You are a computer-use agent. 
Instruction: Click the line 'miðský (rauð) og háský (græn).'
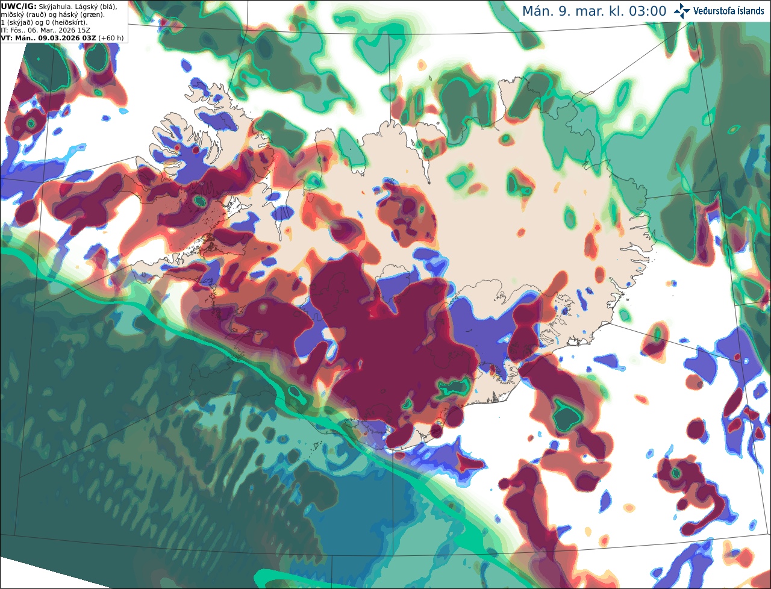coord(53,14)
